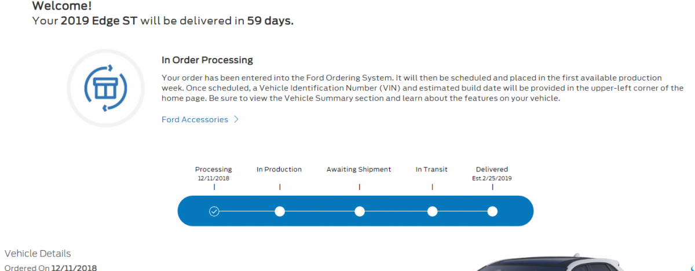Click the Processing checkmark circle
The width and height of the screenshot is (695, 271).
(214, 211)
